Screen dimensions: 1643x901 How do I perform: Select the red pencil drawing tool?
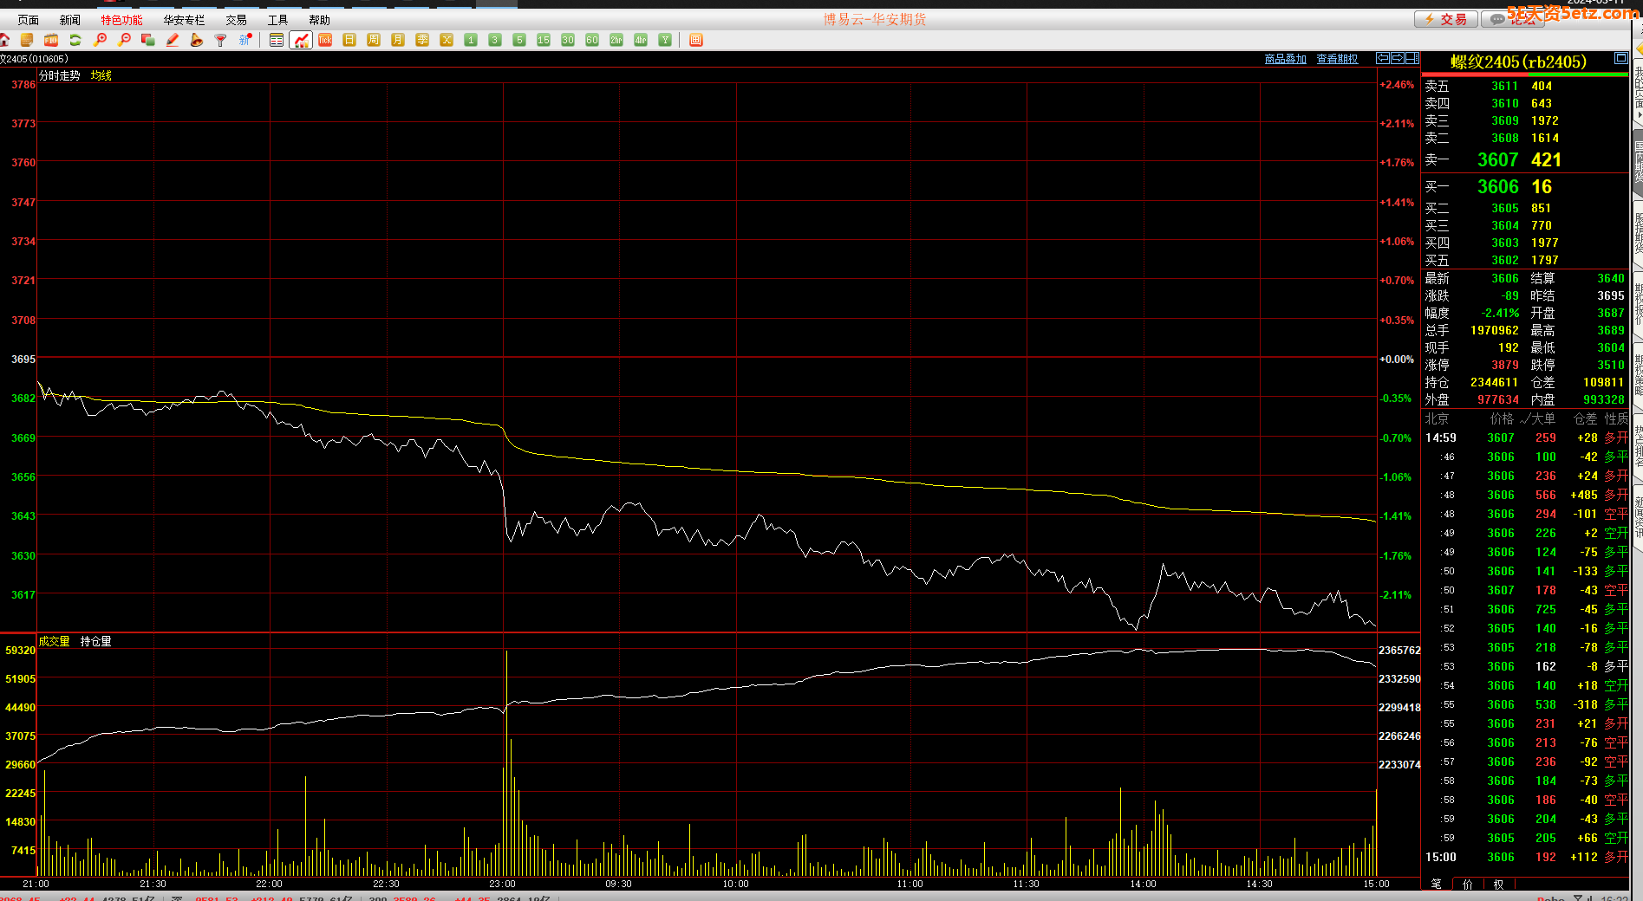click(173, 40)
